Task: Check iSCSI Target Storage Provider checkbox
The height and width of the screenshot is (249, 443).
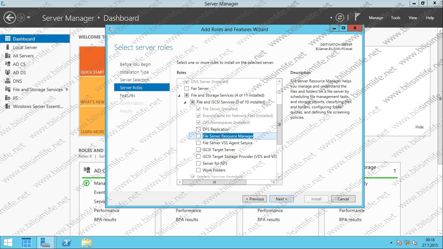Action: (x=198, y=157)
